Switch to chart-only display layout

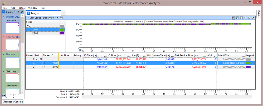point(238,18)
